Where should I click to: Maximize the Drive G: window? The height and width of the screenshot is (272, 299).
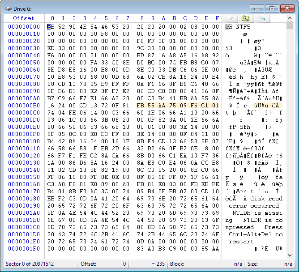(272, 8)
